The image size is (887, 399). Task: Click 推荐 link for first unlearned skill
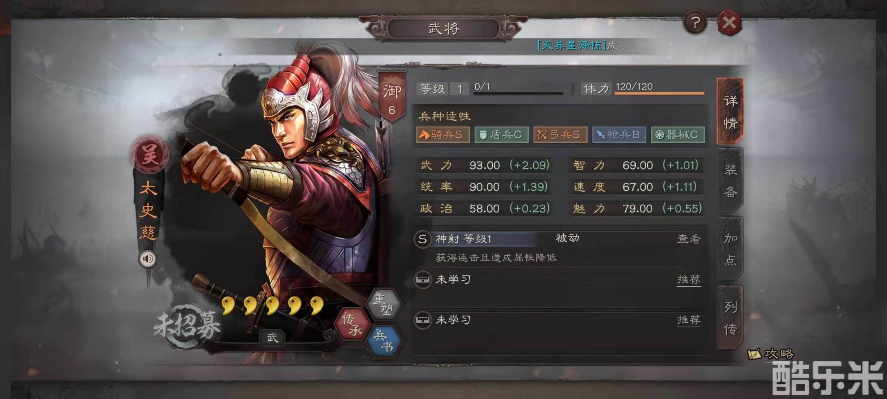coord(689,280)
